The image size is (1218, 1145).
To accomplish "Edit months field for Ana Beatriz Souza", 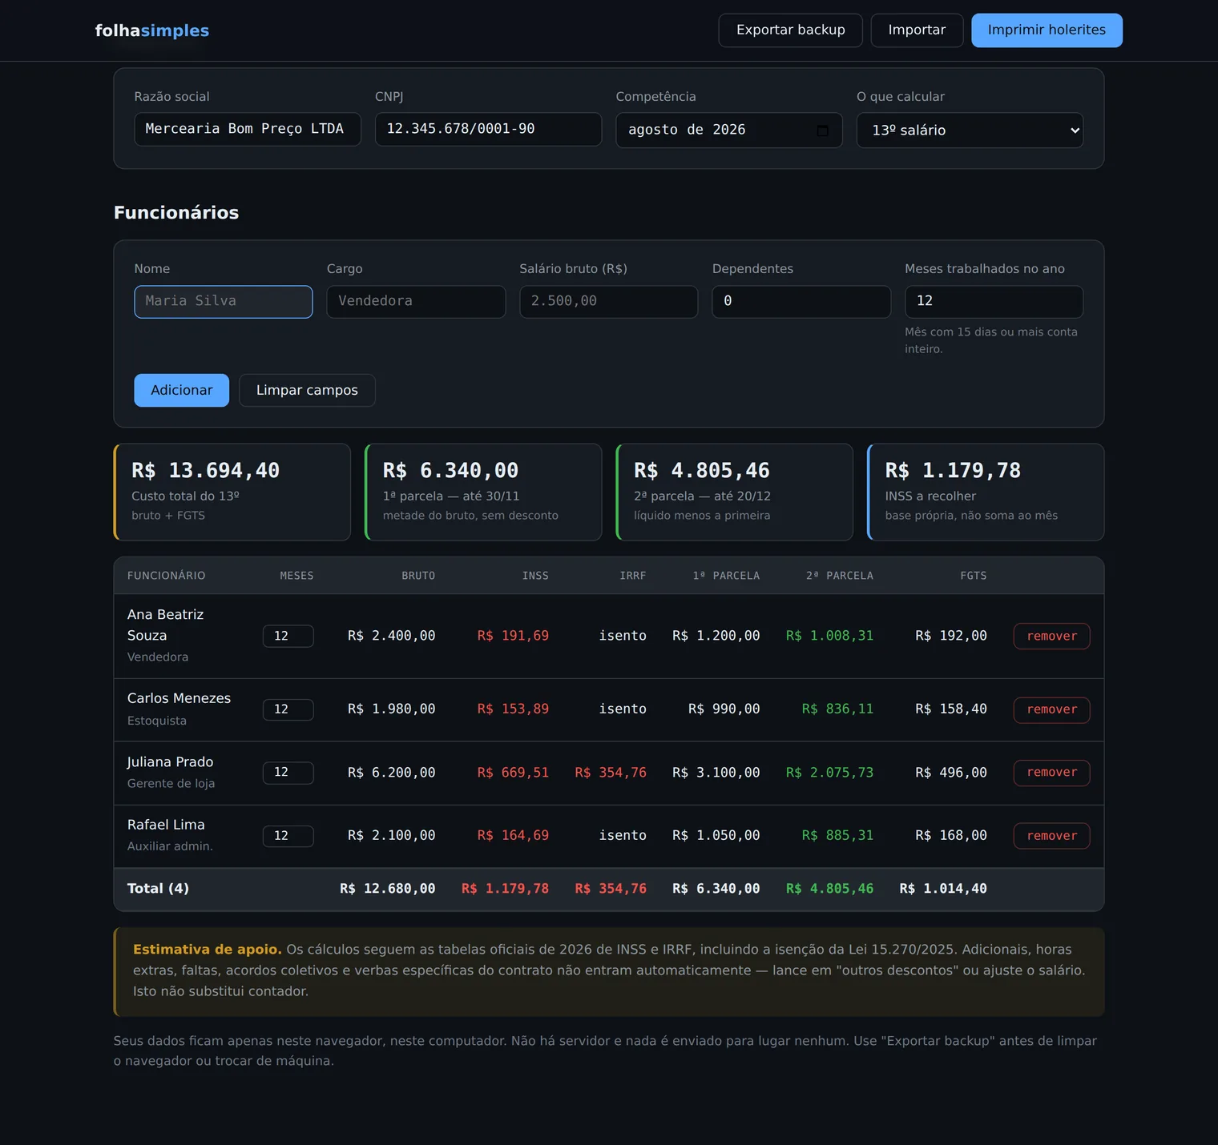I will pyautogui.click(x=288, y=637).
